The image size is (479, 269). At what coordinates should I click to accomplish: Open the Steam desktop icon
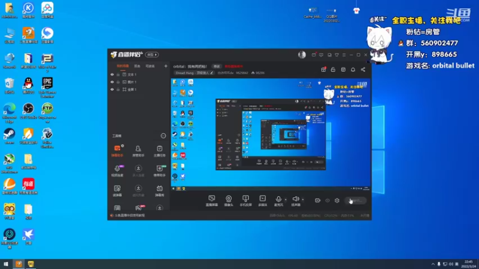pos(10,136)
